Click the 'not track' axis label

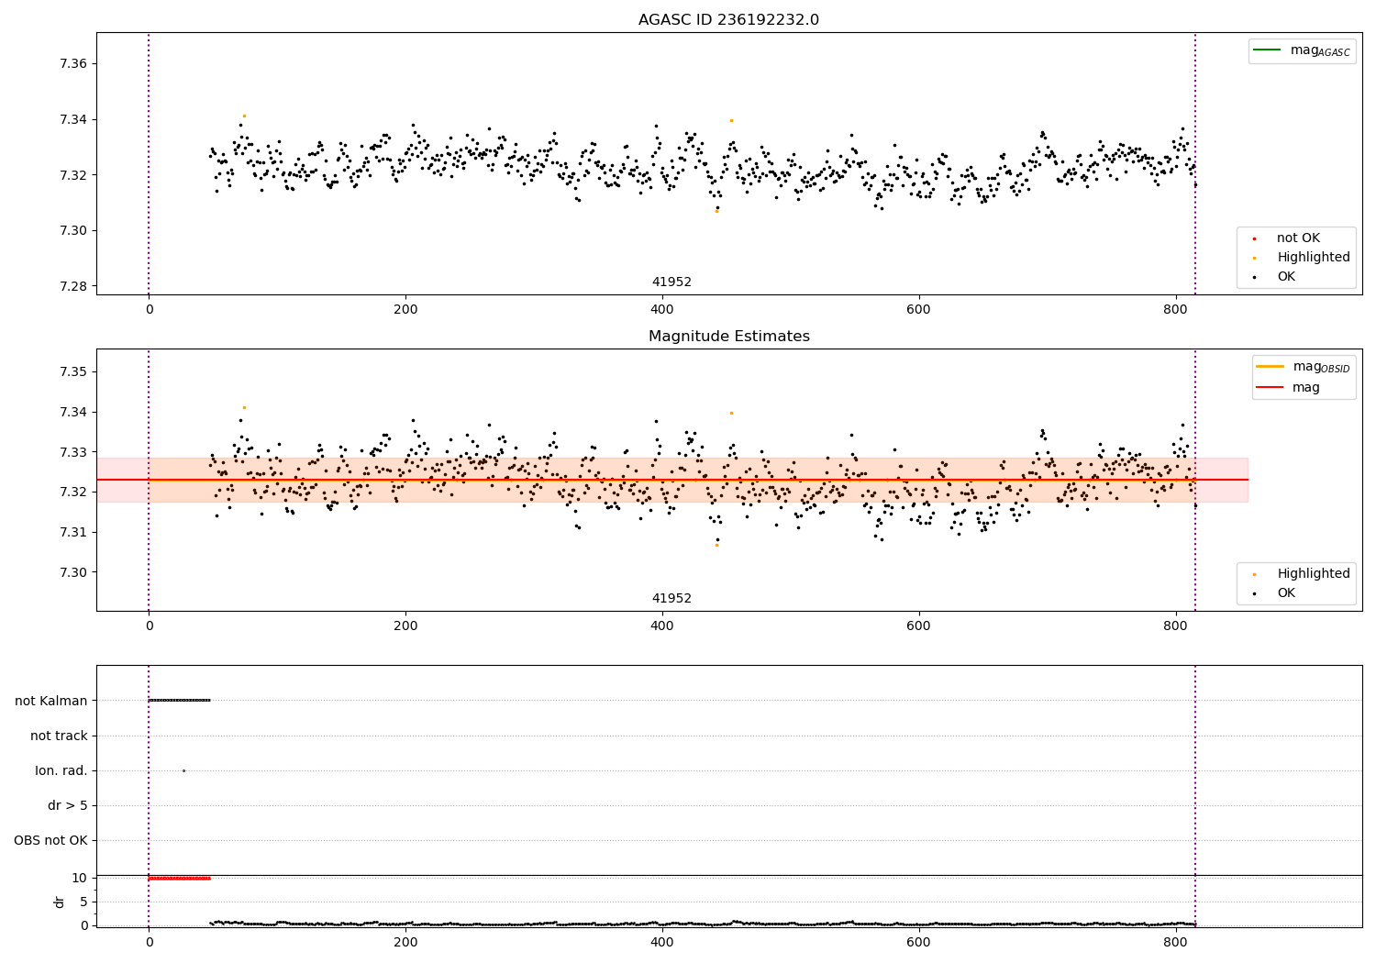click(59, 736)
